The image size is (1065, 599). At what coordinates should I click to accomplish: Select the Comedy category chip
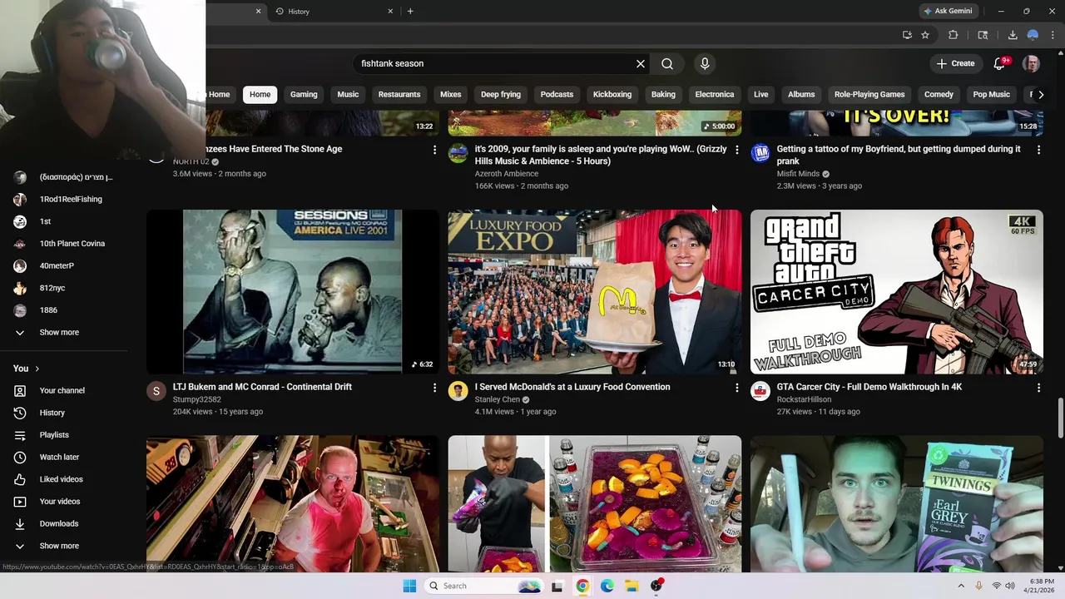[x=939, y=94]
